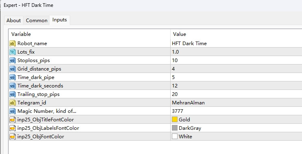Viewport: 302px width, 154px height.
Task: Click the integer icon beside Stoploss_pips
Action: (13, 60)
